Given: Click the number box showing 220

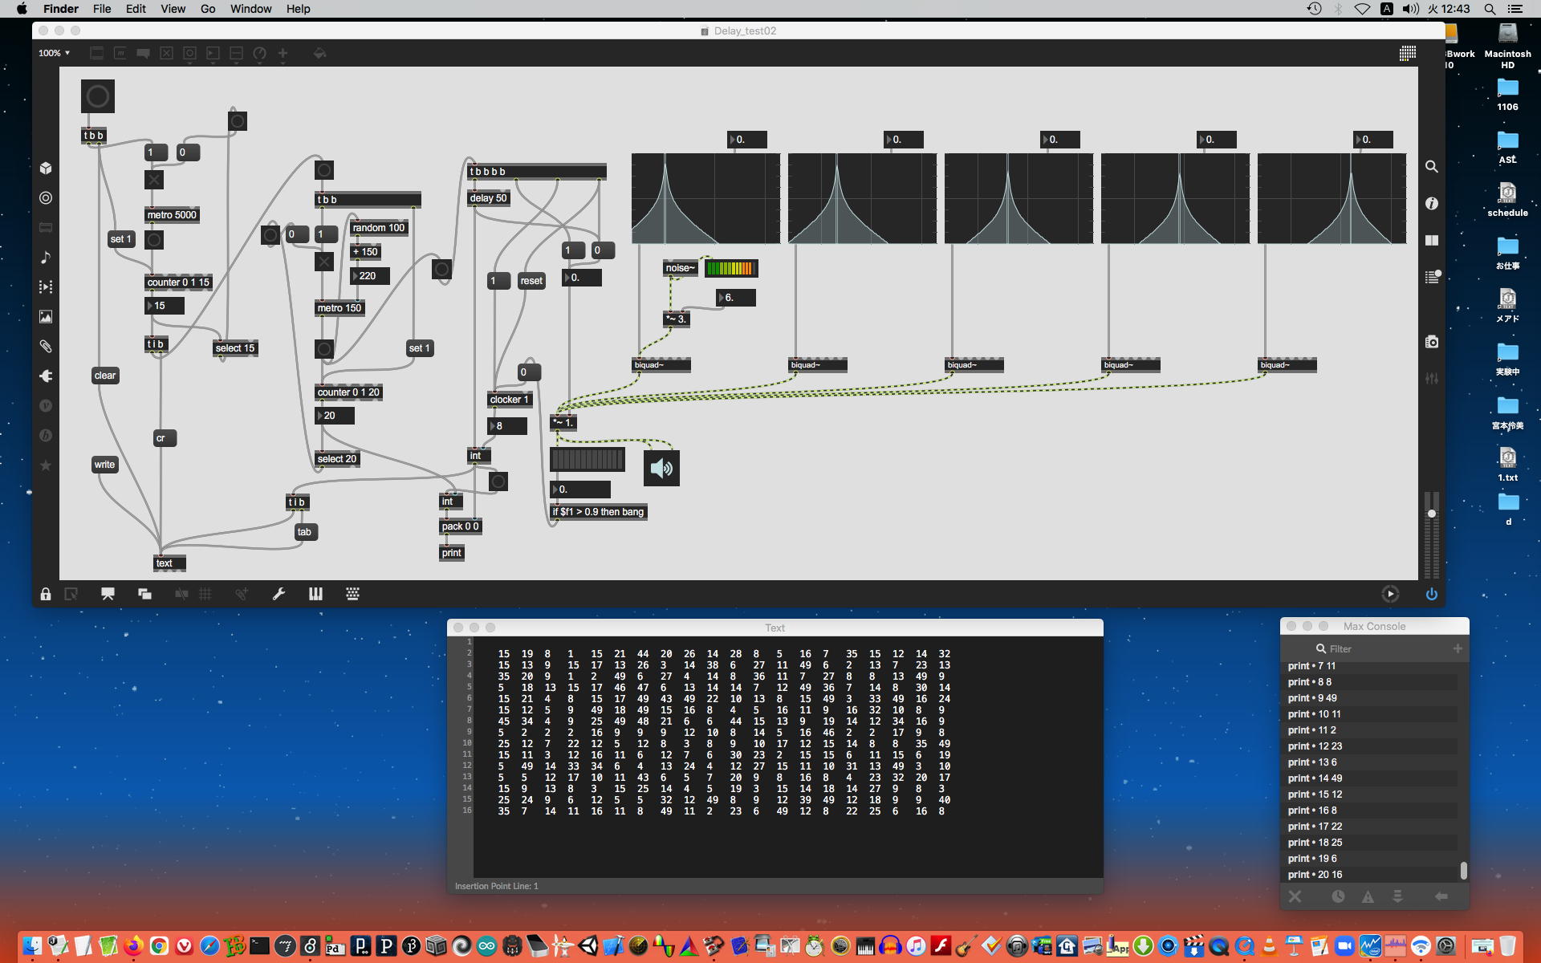Looking at the screenshot, I should point(371,276).
